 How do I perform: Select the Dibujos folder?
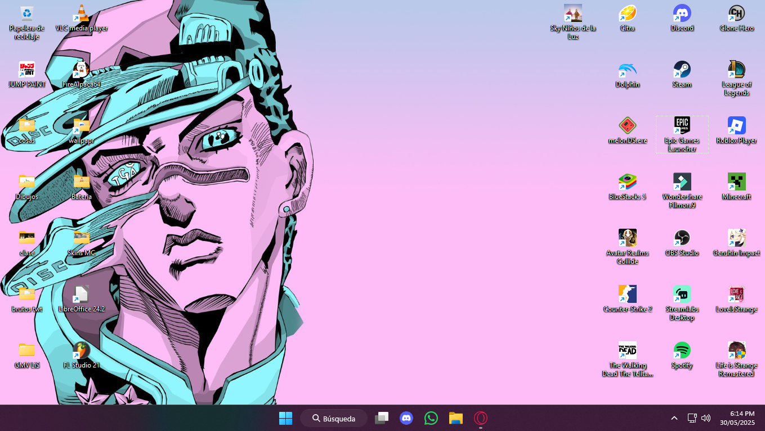pyautogui.click(x=26, y=187)
